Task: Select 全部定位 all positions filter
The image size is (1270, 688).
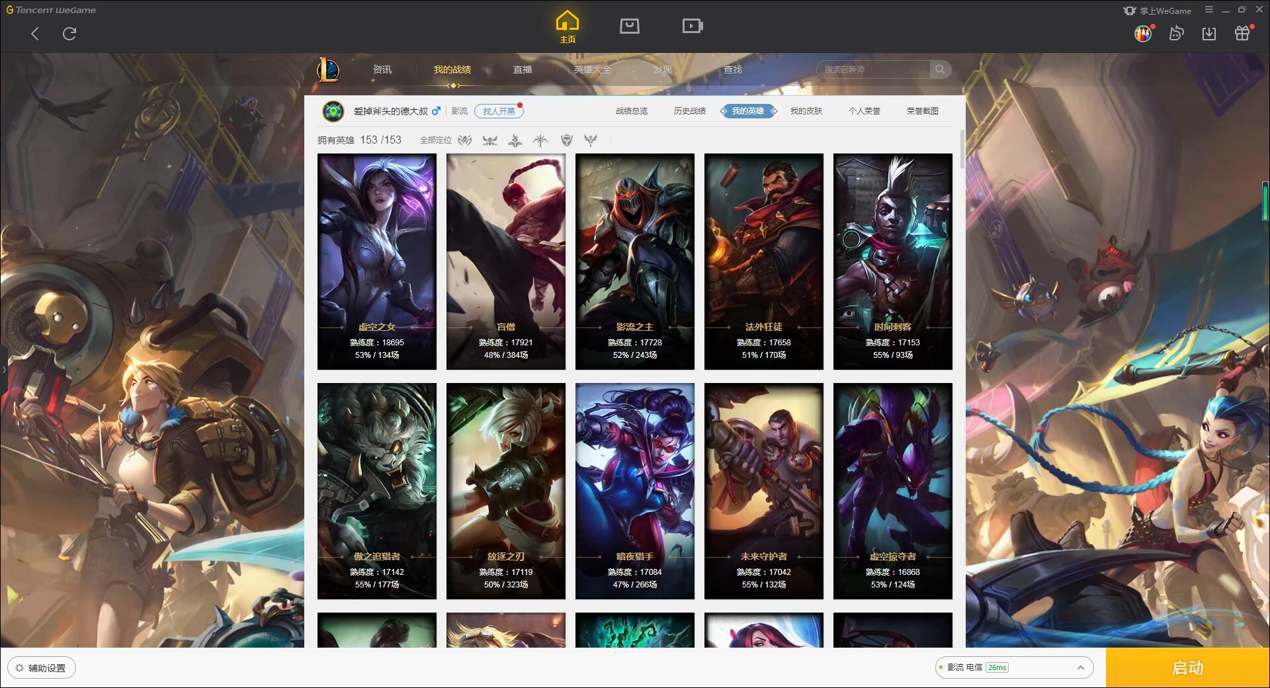Action: click(436, 140)
